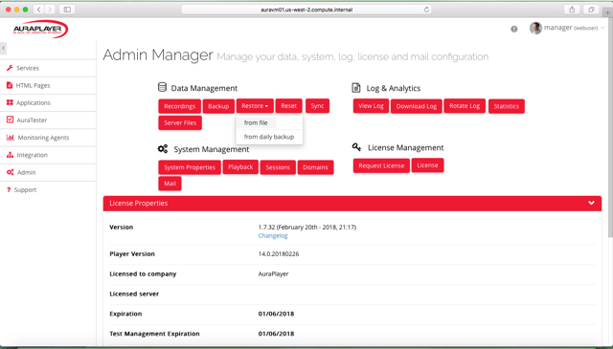Go forward using browser forward arrow
Image resolution: width=613 pixels, height=349 pixels.
tap(50, 10)
